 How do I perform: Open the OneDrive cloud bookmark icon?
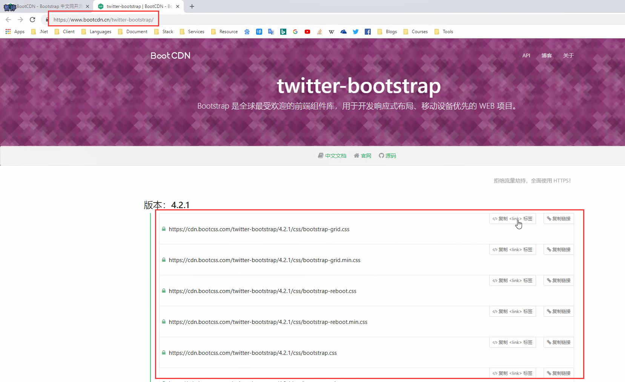[344, 32]
